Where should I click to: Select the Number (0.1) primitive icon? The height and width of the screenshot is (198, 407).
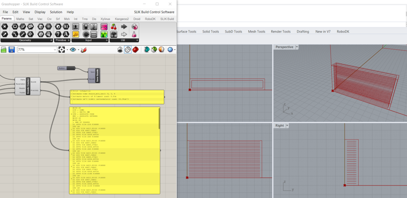pos(66,26)
